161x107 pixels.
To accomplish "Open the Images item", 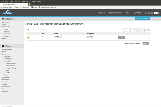I will [x=6, y=29].
